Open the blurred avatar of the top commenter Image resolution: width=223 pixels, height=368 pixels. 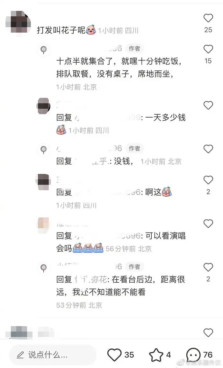click(x=18, y=23)
